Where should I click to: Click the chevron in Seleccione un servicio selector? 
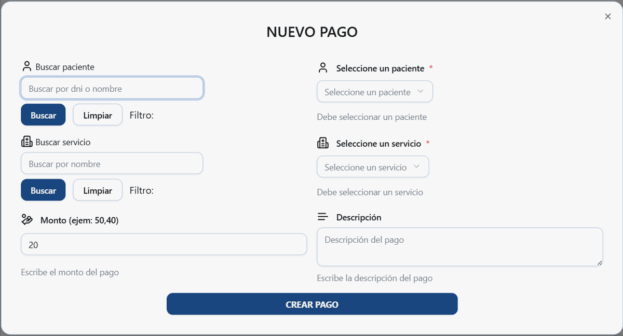[x=418, y=166]
